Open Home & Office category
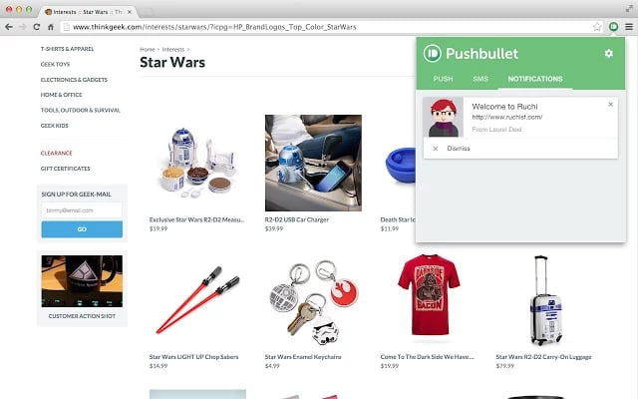The image size is (638, 399). [61, 95]
